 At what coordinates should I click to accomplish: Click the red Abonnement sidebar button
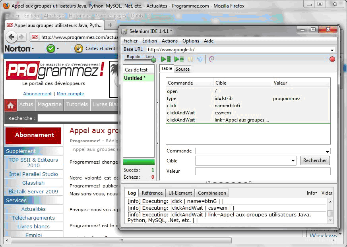pos(33,135)
